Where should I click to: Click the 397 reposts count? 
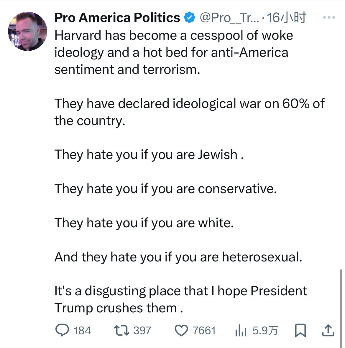(142, 330)
